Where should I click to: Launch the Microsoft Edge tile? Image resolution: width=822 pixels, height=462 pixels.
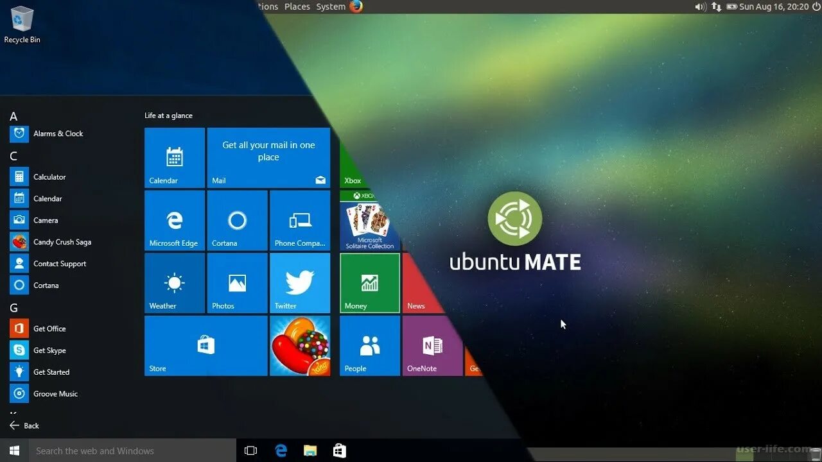pos(175,220)
